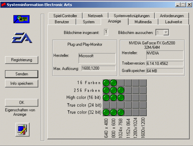This screenshot has height=146, width=193.
Task: Click the monitor Hersteller field Microsoft
Action: pos(97,58)
